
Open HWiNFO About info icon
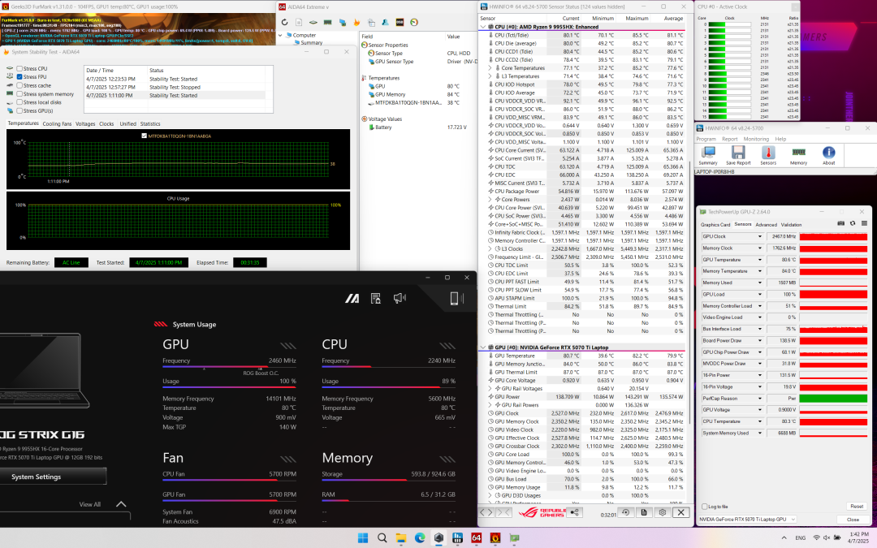(x=829, y=155)
